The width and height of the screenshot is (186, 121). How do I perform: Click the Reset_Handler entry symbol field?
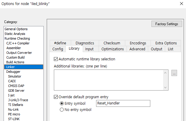123,104
